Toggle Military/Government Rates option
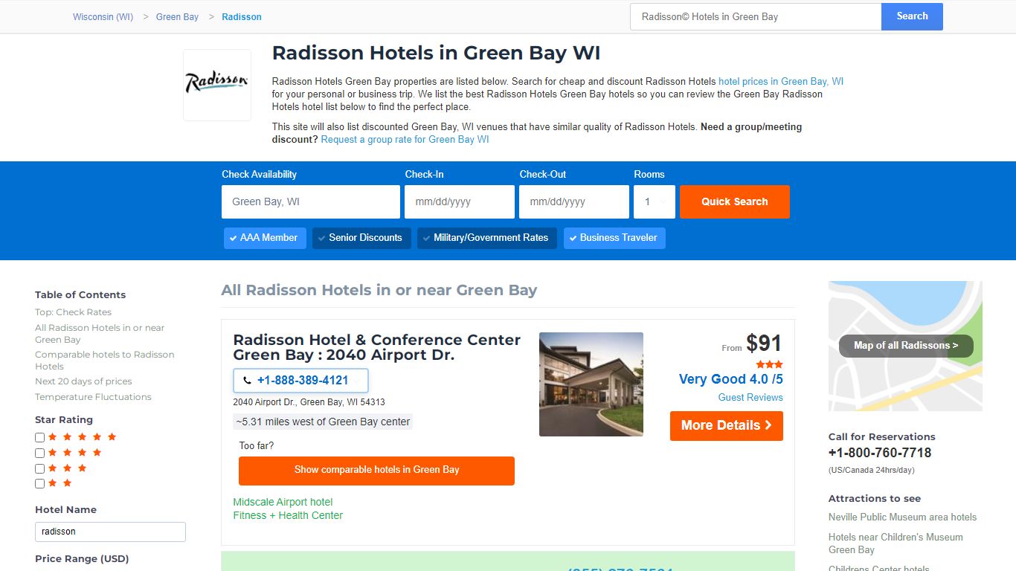Image resolution: width=1016 pixels, height=571 pixels. pyautogui.click(x=486, y=238)
